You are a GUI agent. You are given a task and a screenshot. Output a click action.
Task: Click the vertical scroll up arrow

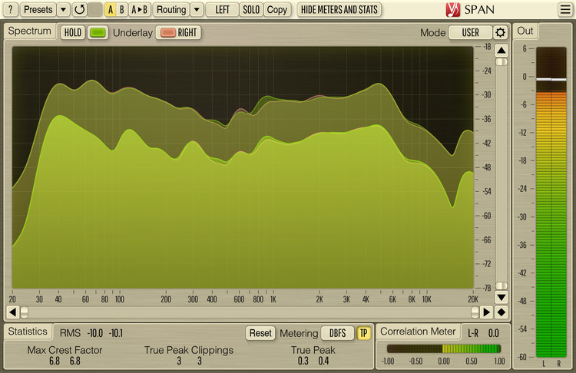click(x=501, y=51)
